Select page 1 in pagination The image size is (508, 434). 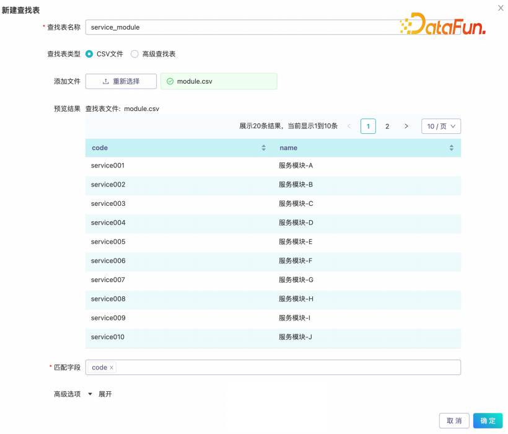coord(368,126)
